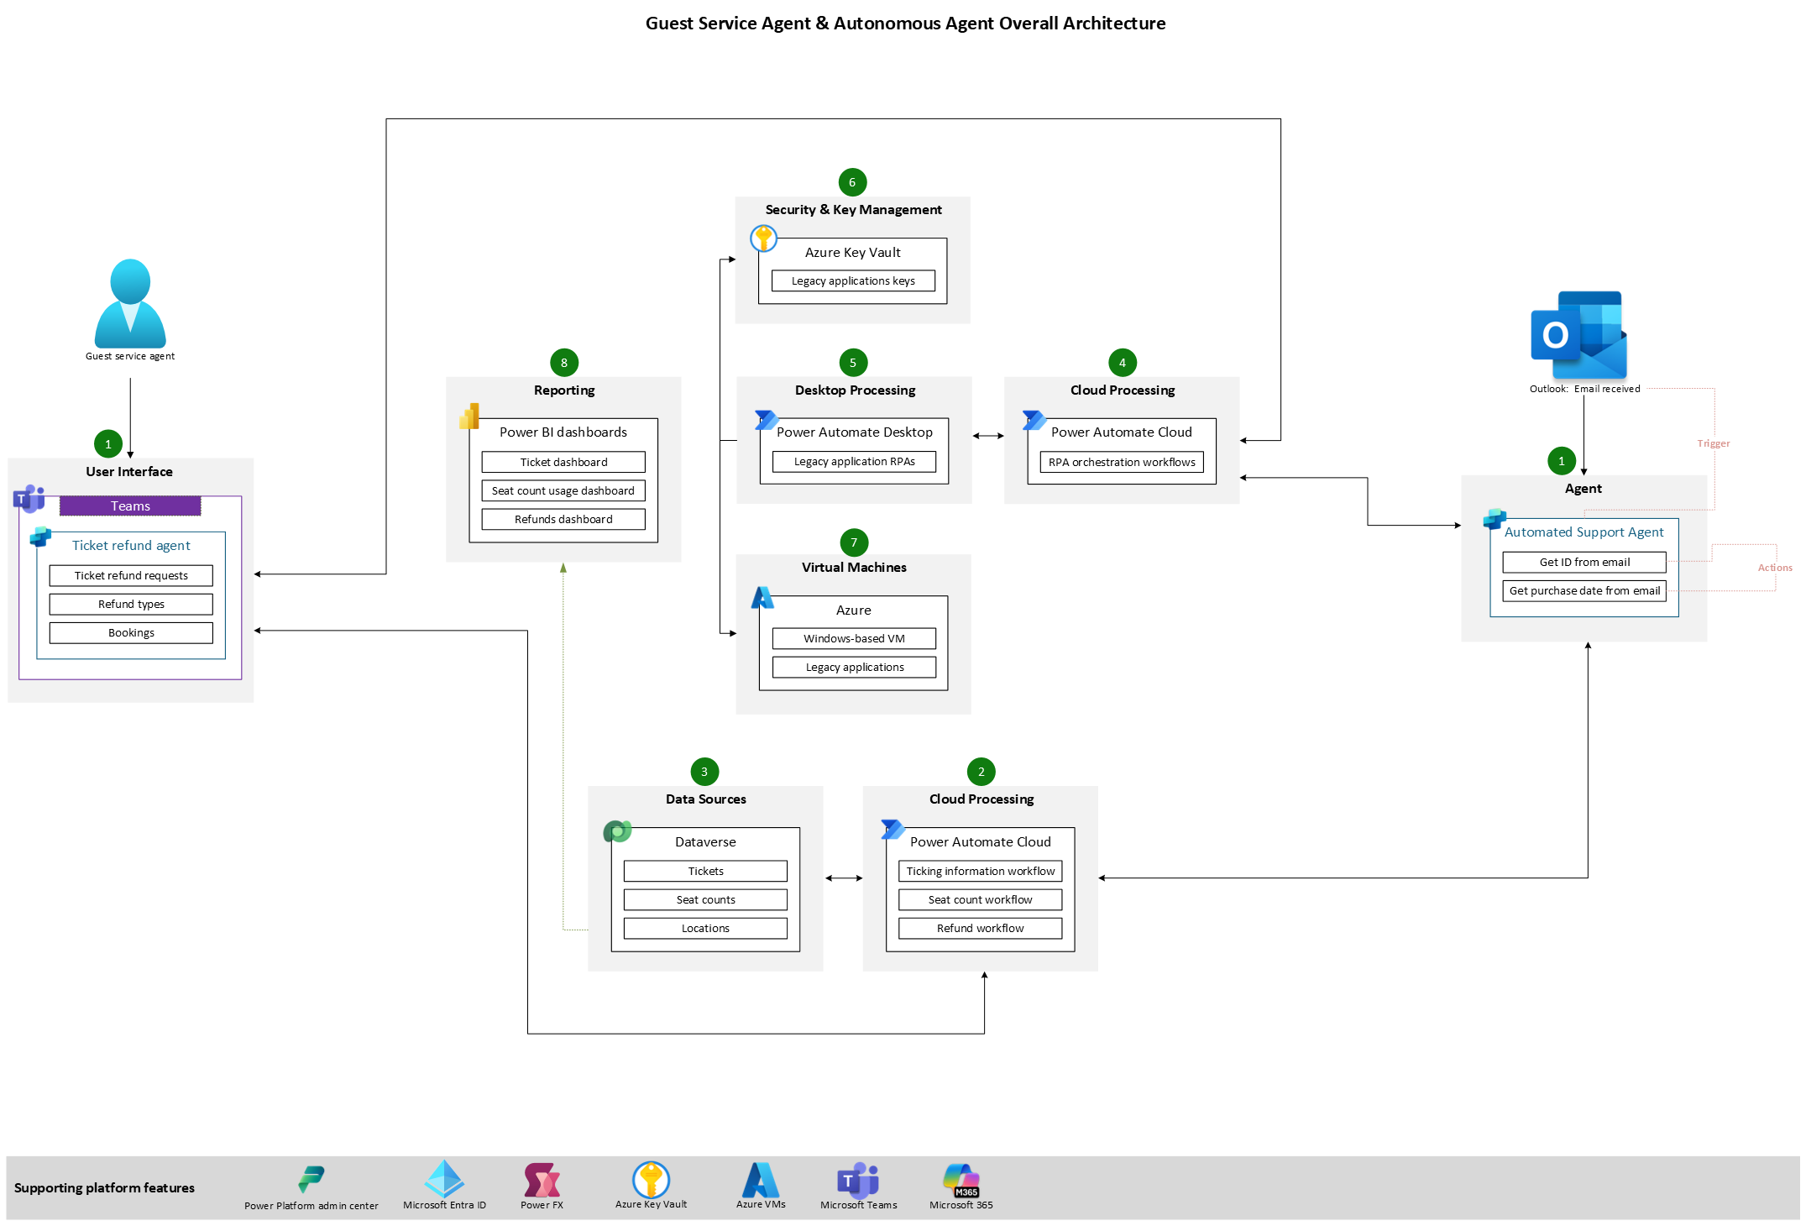Click the red Trigger label
Viewport: 1806px width, 1226px height.
tap(1713, 443)
